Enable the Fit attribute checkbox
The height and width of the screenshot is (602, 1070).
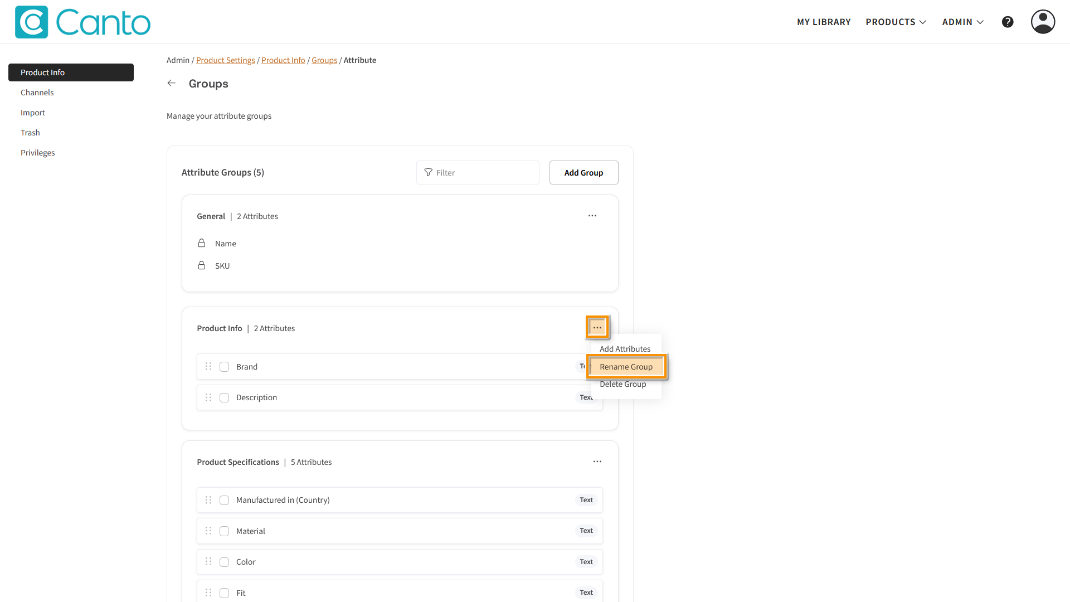point(224,593)
